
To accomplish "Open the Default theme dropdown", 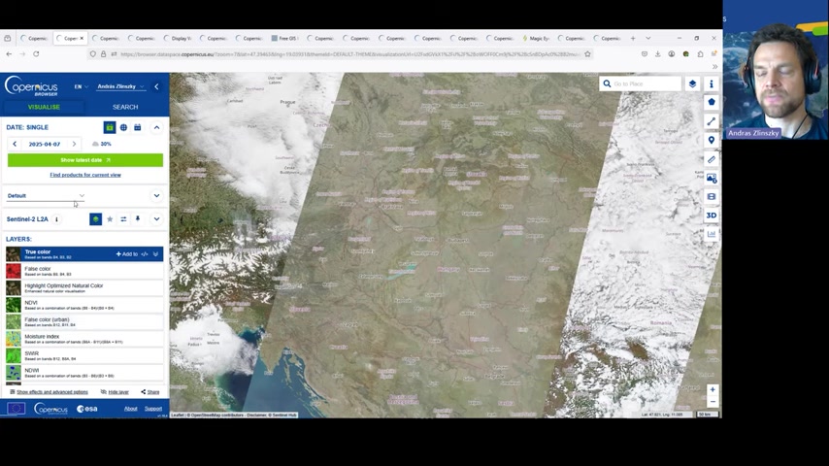I will 47,196.
